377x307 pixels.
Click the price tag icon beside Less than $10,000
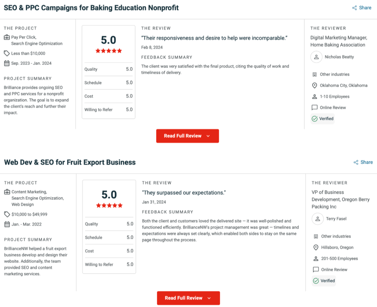click(x=7, y=53)
